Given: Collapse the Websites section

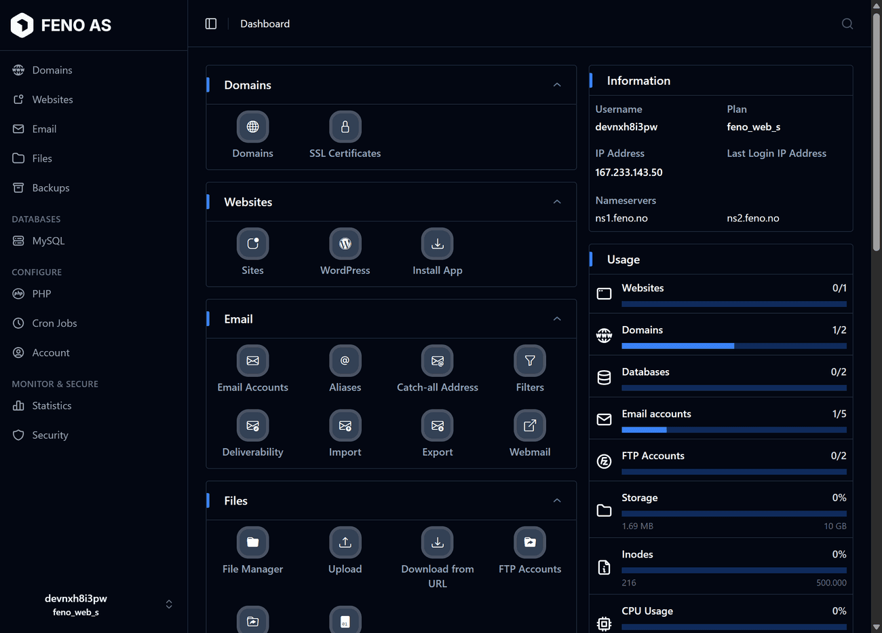Looking at the screenshot, I should click(557, 202).
